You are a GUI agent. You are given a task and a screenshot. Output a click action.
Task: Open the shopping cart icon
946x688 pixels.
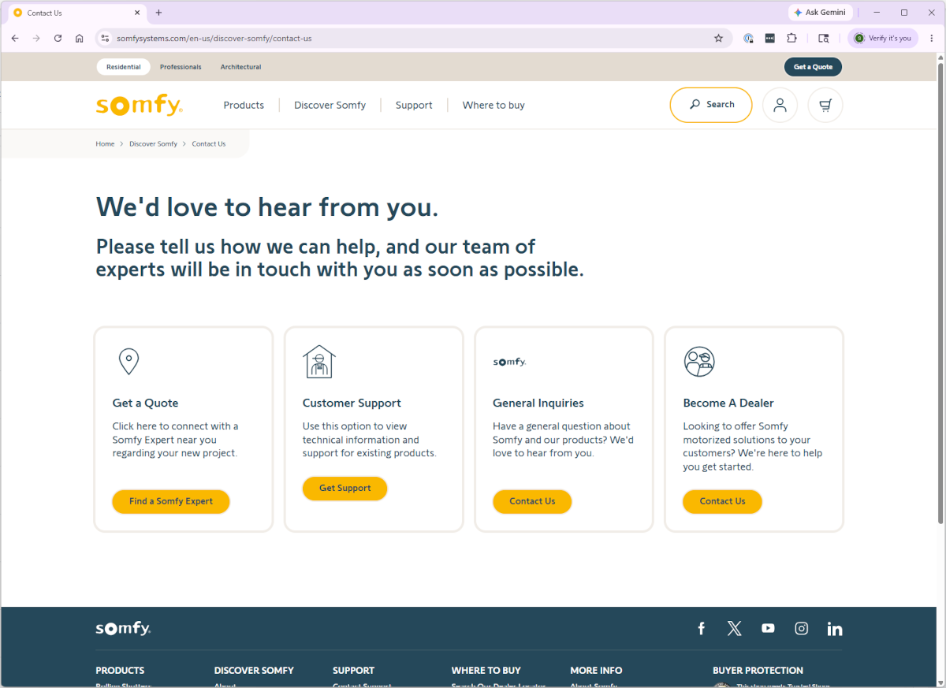825,105
